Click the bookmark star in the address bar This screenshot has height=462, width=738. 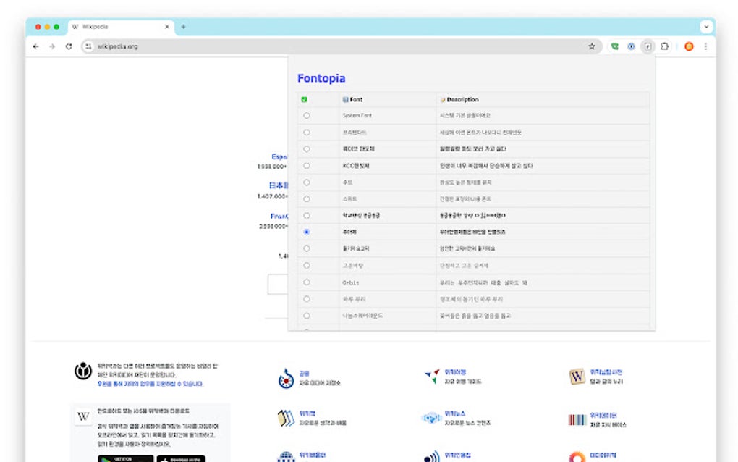(x=592, y=46)
